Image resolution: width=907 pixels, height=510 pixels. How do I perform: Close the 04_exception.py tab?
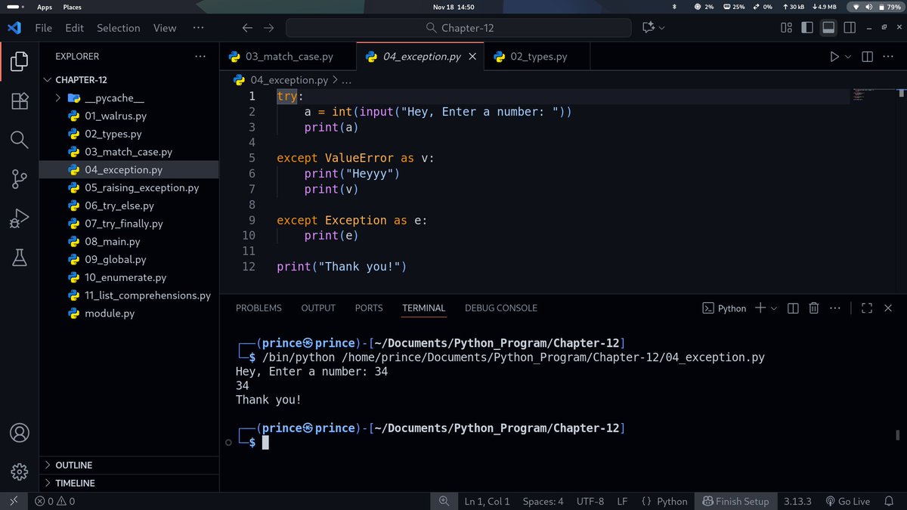tap(473, 57)
